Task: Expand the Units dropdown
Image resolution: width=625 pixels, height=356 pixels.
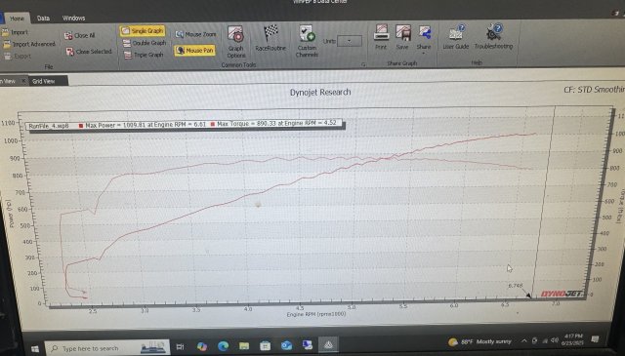Action: [x=350, y=41]
